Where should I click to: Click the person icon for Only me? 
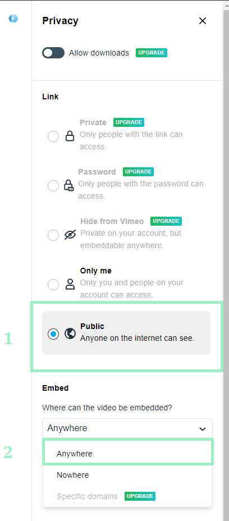click(70, 285)
